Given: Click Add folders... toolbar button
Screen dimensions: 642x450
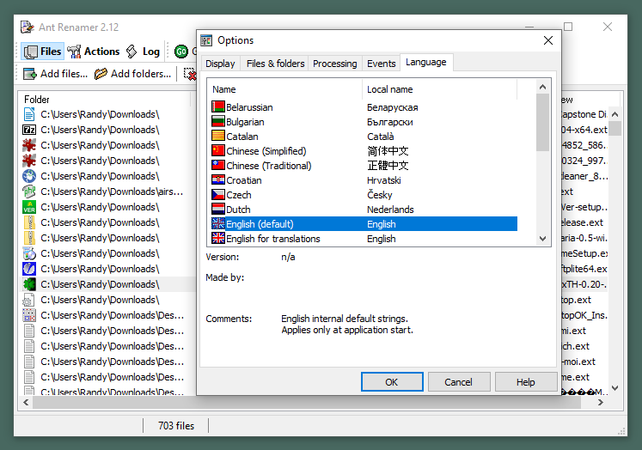Looking at the screenshot, I should [132, 74].
